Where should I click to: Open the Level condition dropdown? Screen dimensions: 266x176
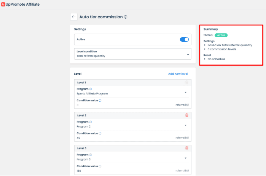click(132, 54)
